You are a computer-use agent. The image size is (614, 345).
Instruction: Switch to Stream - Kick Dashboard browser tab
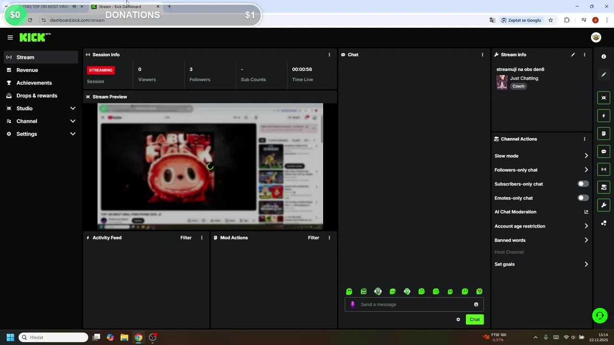126,7
